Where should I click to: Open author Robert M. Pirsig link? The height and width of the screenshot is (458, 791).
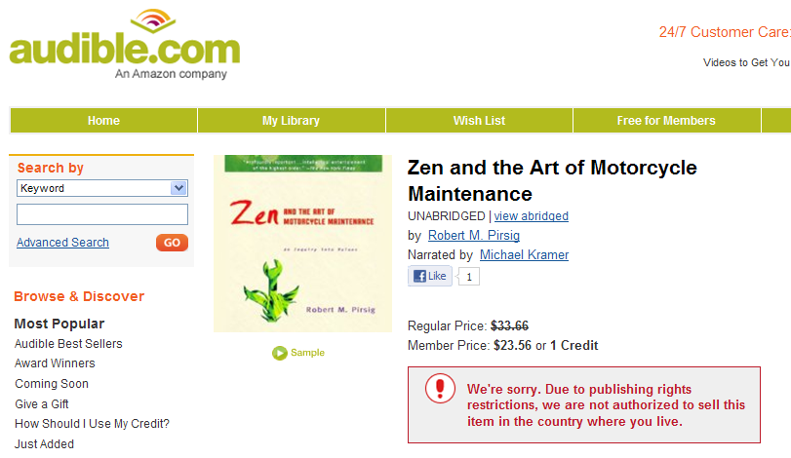474,236
